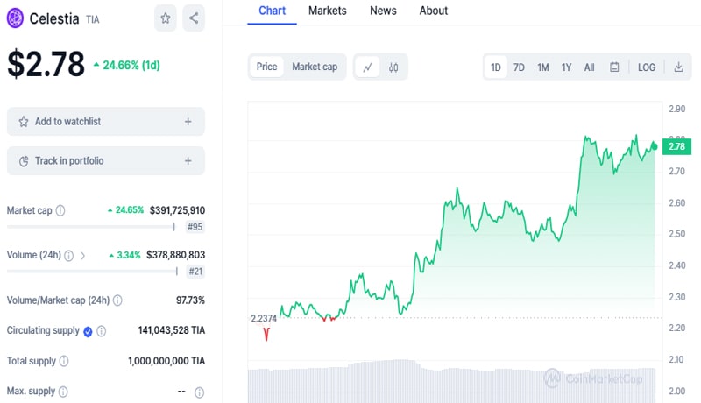Click the Market cap rank progress bar
The width and height of the screenshot is (701, 403).
click(x=91, y=227)
